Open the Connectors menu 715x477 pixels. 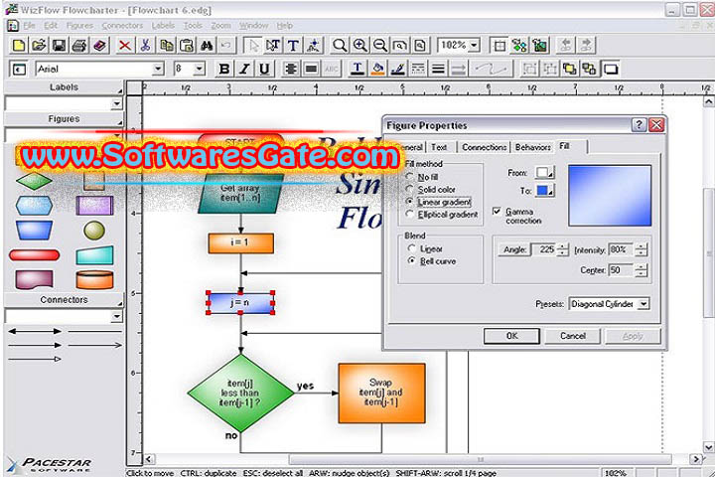point(123,26)
